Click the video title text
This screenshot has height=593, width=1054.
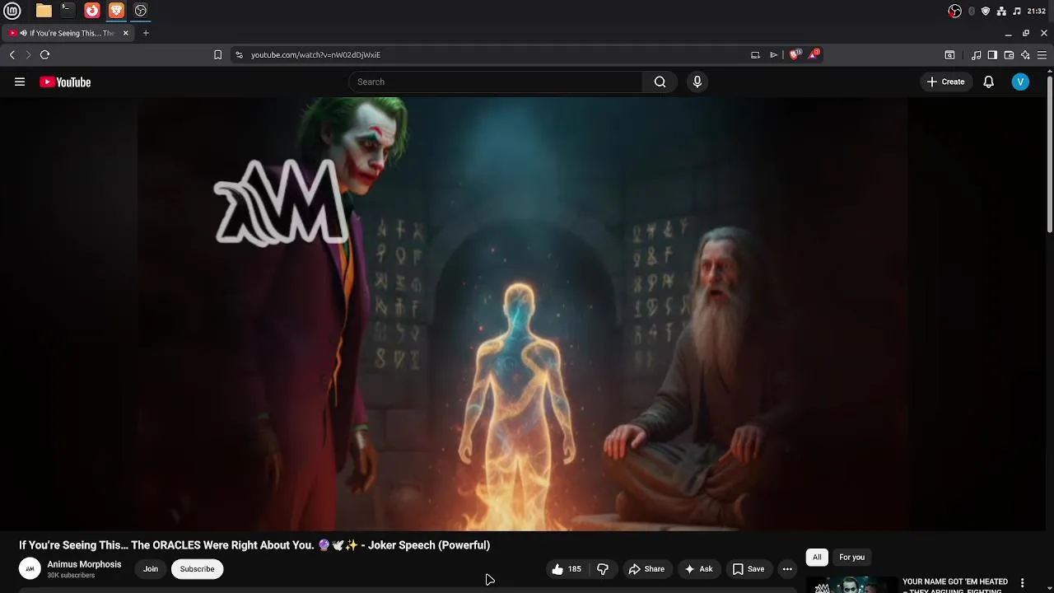254,545
